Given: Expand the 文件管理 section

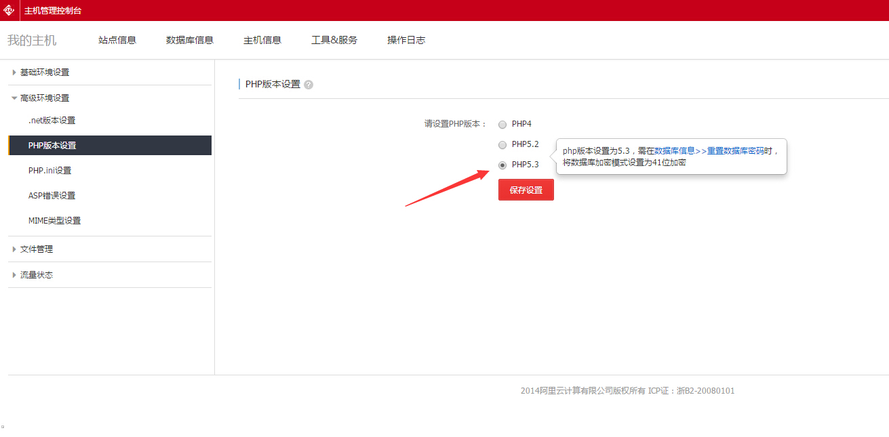Looking at the screenshot, I should pyautogui.click(x=36, y=249).
